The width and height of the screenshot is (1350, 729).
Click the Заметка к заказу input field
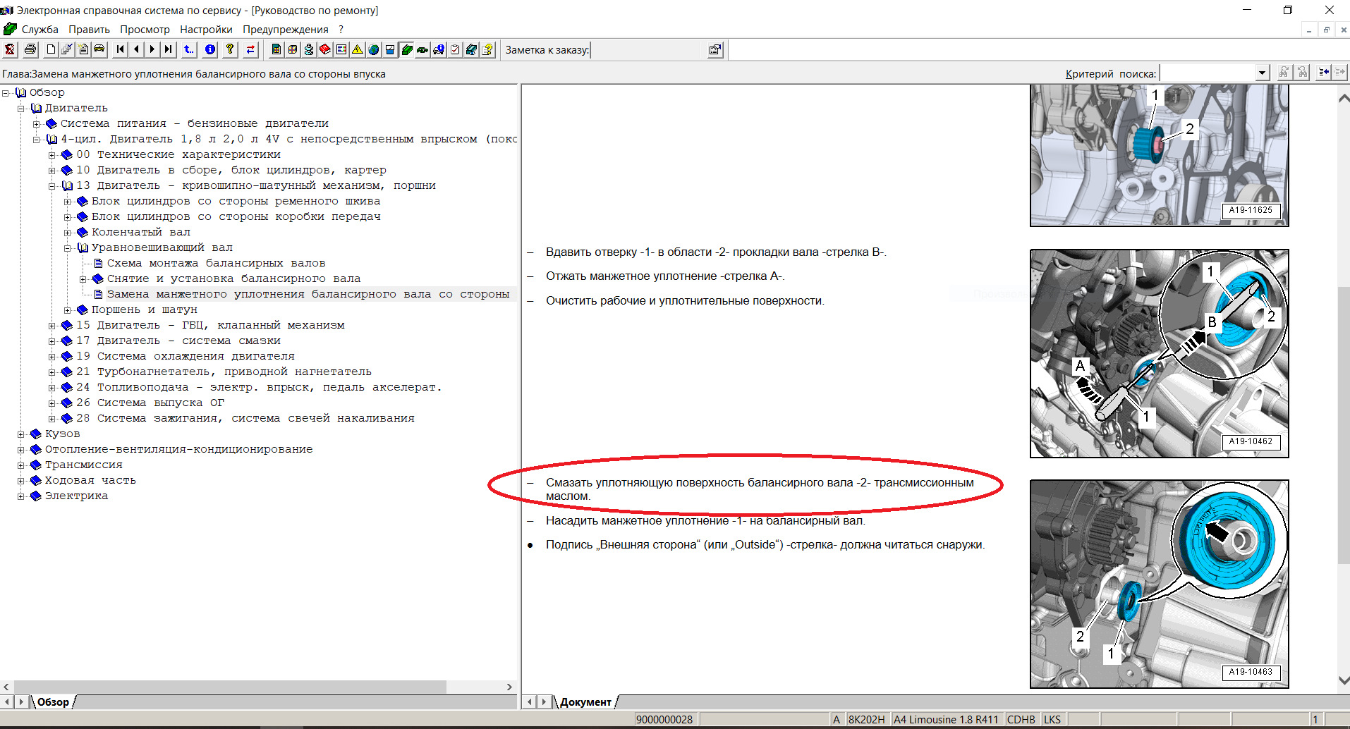647,50
